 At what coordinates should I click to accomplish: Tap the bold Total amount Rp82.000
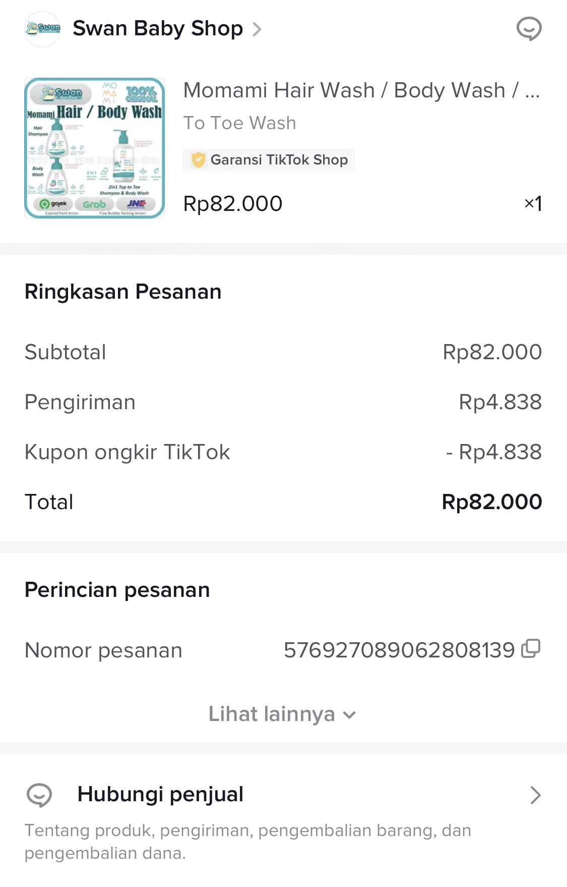click(491, 502)
